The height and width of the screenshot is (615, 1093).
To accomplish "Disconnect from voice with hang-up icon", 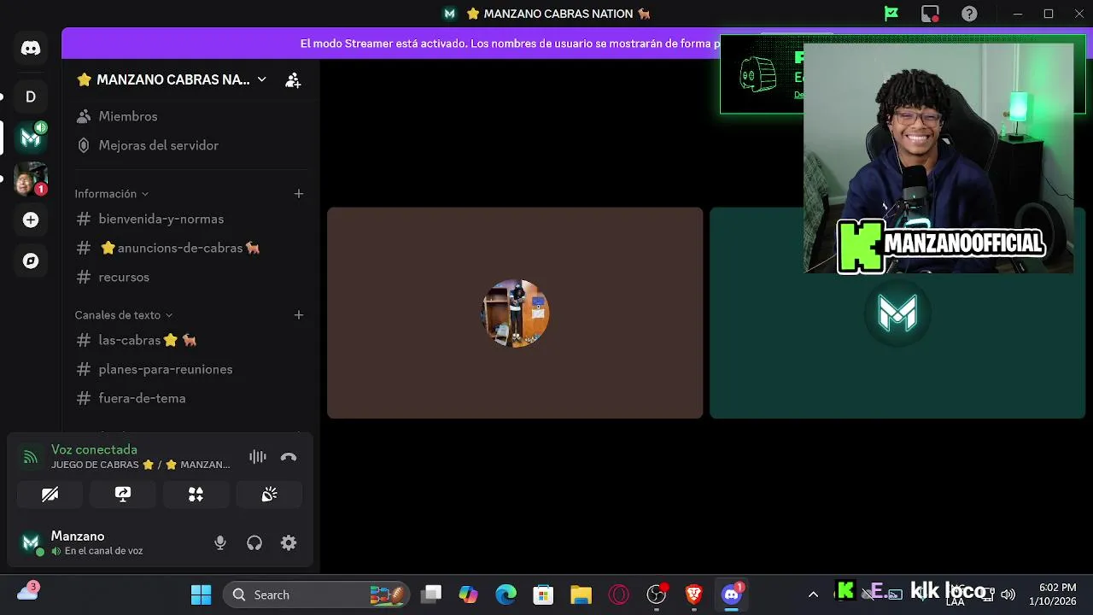I will click(x=289, y=457).
